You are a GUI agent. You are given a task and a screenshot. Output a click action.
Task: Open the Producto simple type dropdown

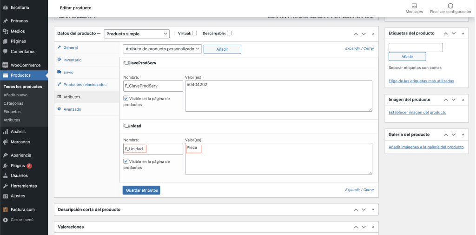[x=137, y=34]
